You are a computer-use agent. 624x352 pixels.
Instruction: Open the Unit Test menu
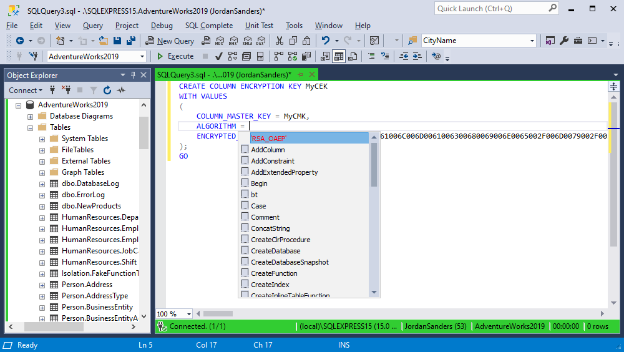(x=259, y=26)
